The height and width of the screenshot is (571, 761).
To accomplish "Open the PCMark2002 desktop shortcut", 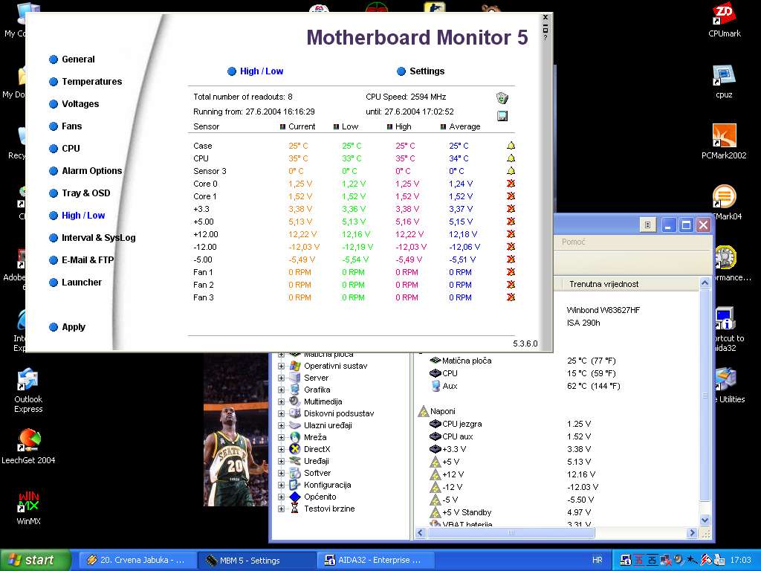I will [x=724, y=142].
